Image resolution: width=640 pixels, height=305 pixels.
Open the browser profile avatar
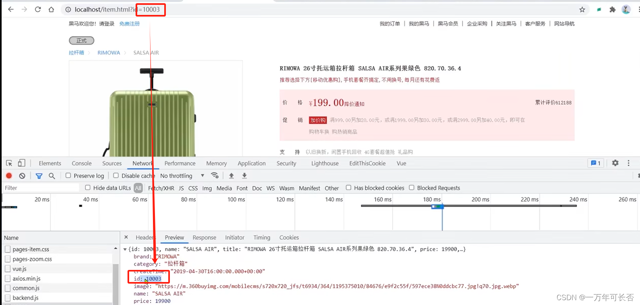[x=626, y=10]
